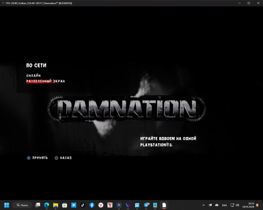
Task: Open Microsoft Store from the taskbar
Action: (x=64, y=205)
